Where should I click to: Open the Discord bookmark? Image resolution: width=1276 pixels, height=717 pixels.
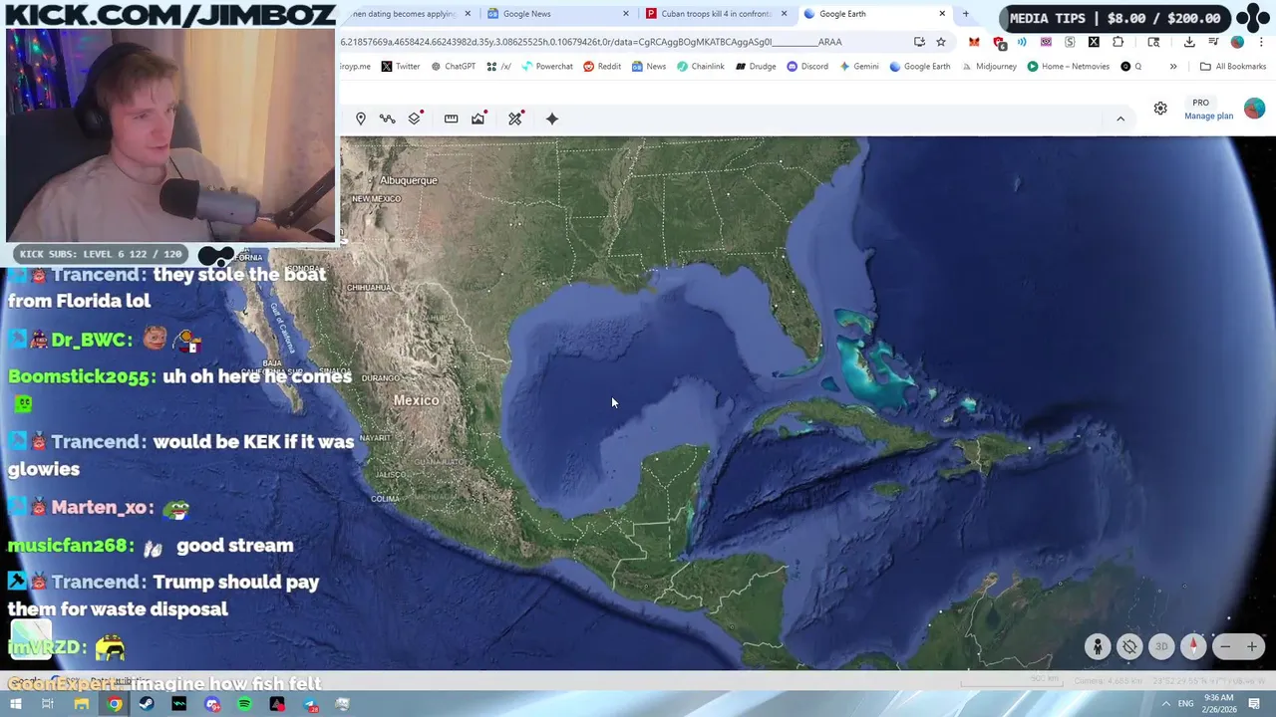[x=807, y=67]
